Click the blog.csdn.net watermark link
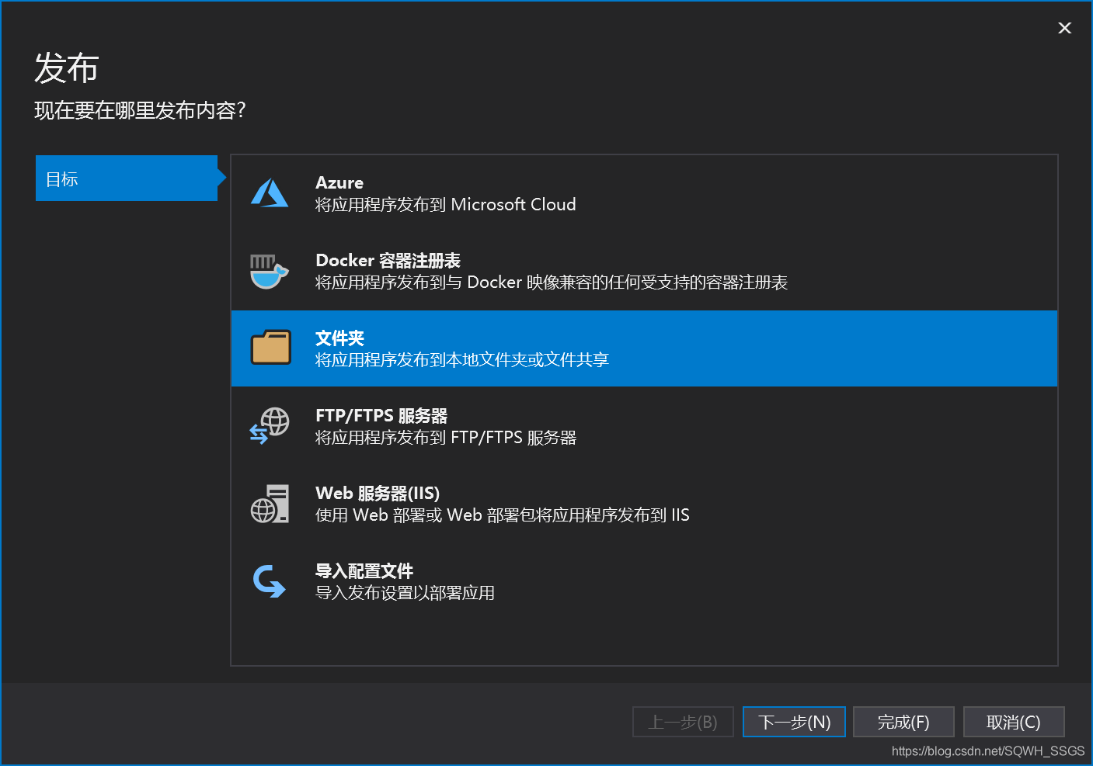1093x766 pixels. [988, 751]
